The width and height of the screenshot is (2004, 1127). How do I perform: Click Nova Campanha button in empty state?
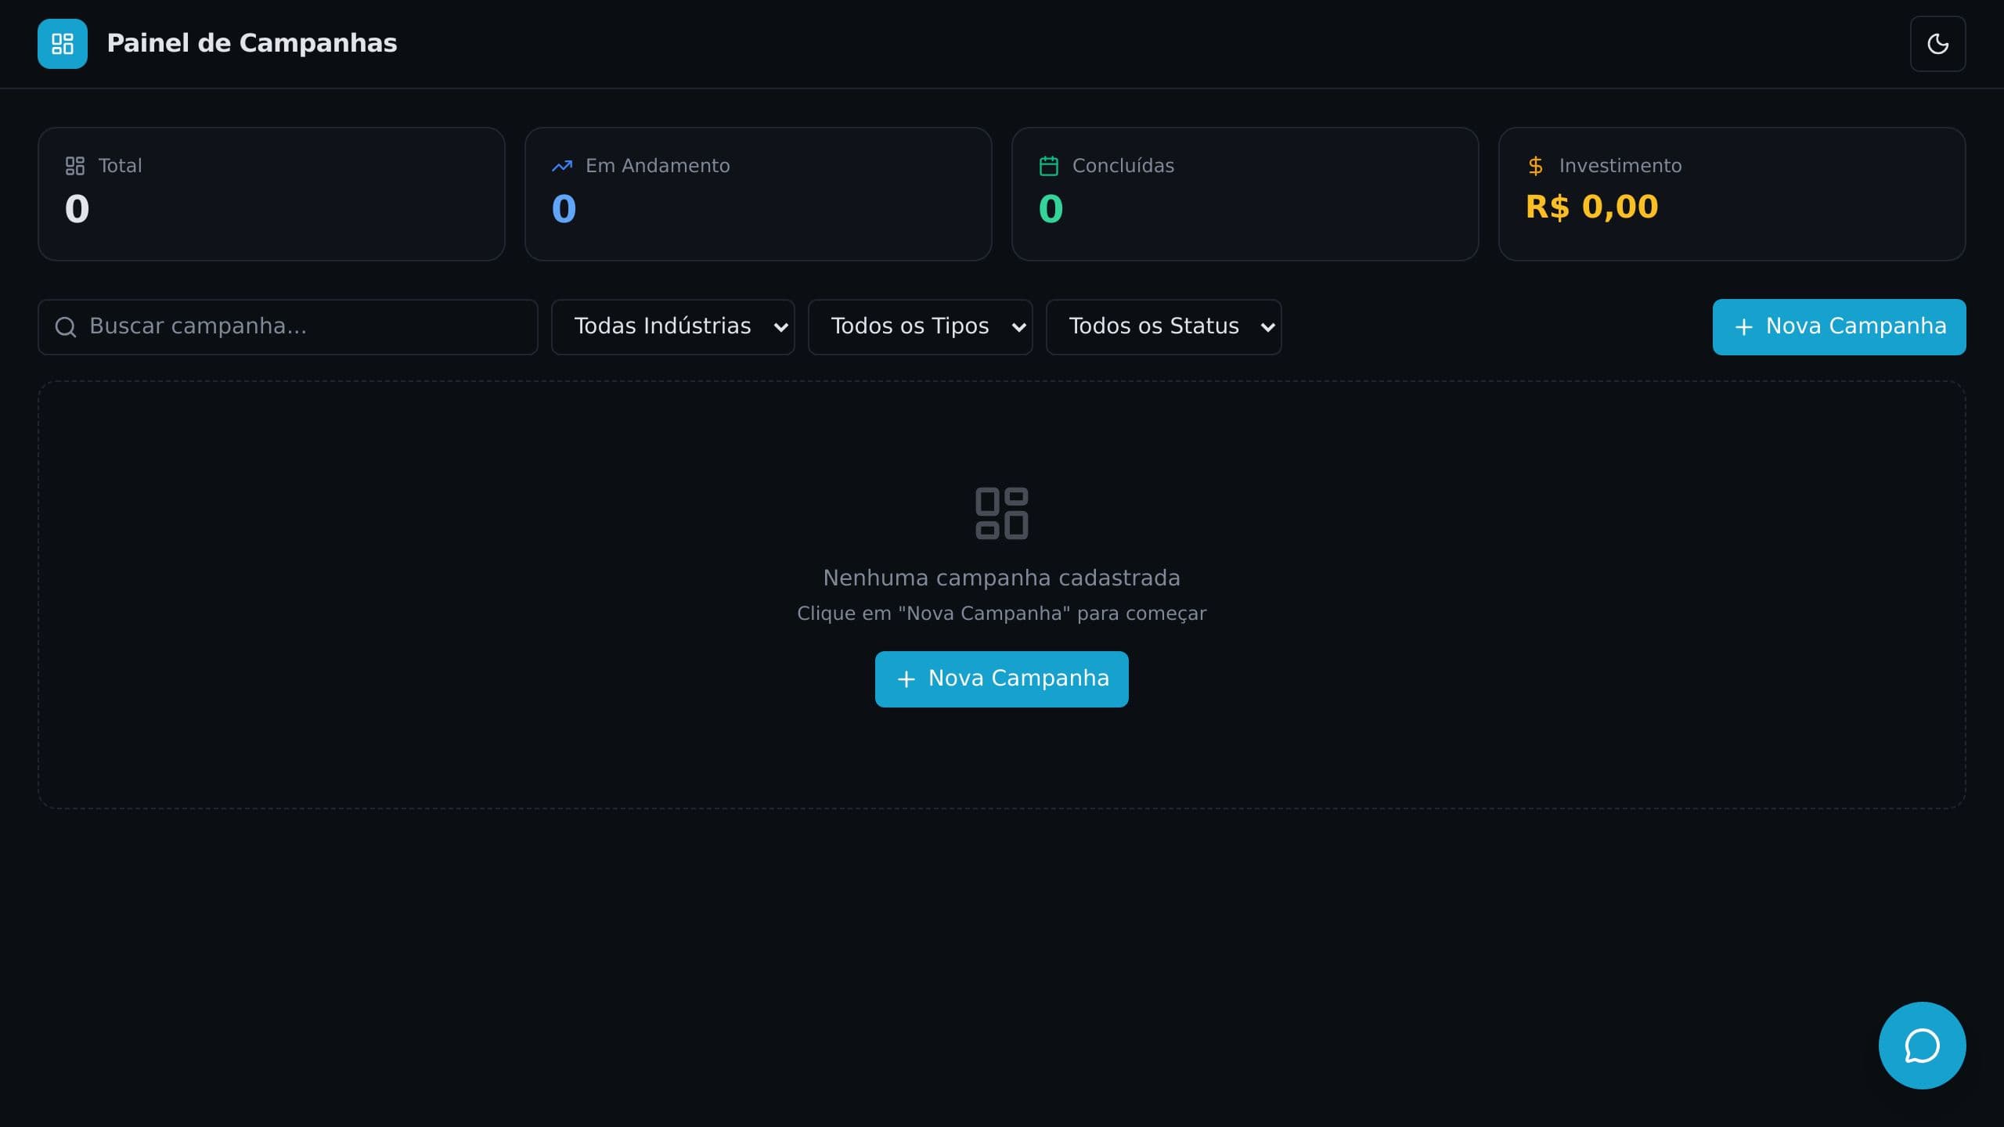pyautogui.click(x=1002, y=679)
